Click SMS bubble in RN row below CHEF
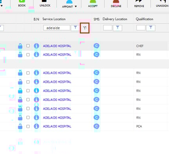169x154 pixels. [x=96, y=55]
